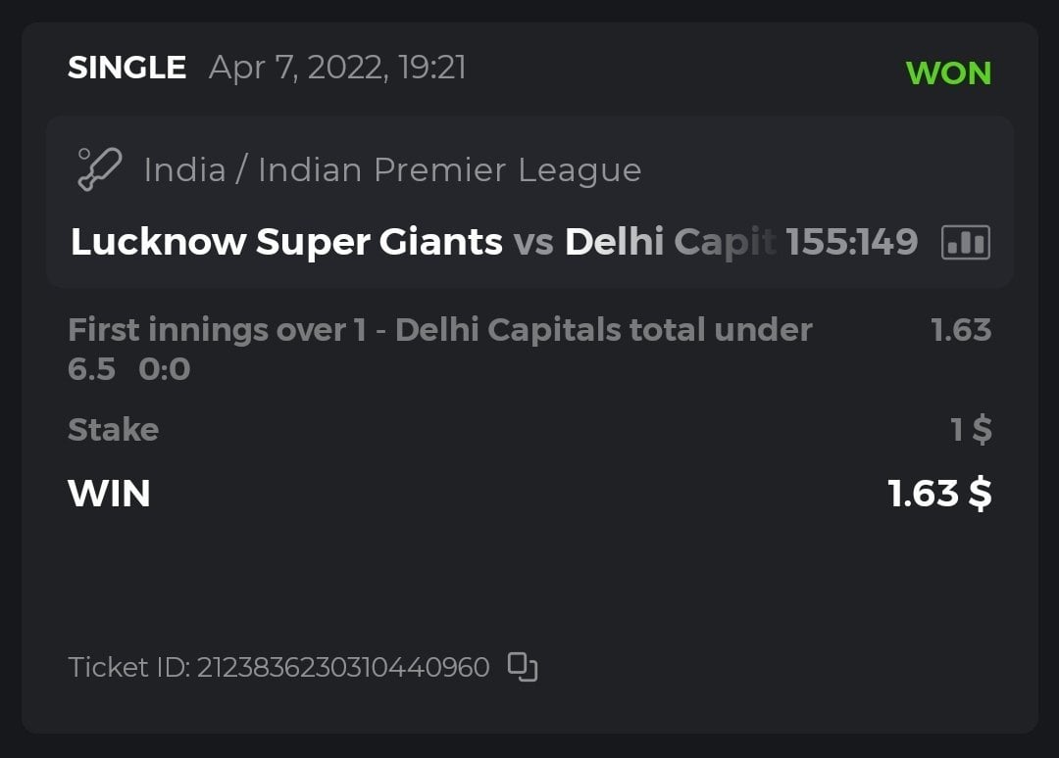The image size is (1059, 758).
Task: Click the 'vs' text between teams
Action: click(x=533, y=242)
